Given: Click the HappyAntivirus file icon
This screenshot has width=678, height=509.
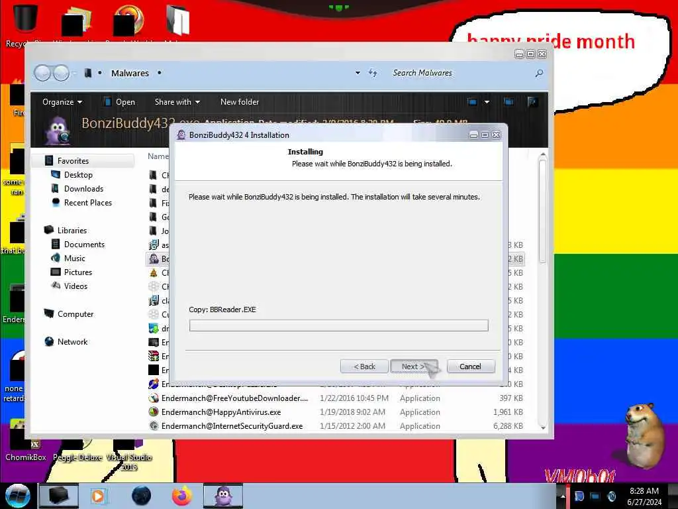Looking at the screenshot, I should coord(154,412).
